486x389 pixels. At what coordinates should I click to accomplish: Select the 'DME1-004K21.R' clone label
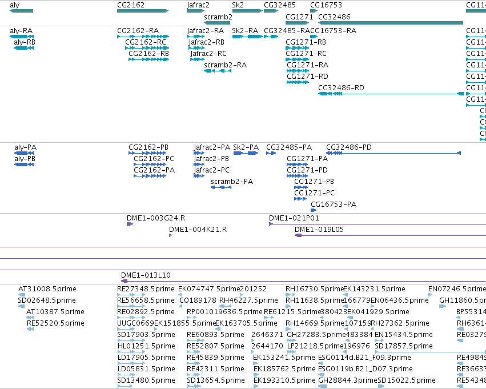pos(198,230)
